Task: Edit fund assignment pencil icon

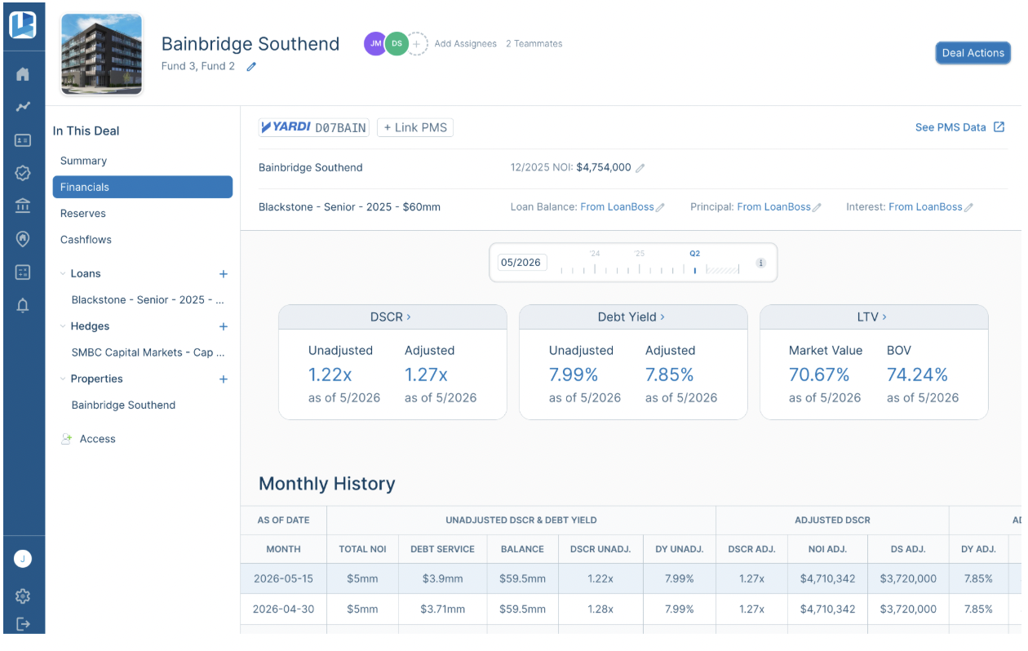Action: pos(251,67)
